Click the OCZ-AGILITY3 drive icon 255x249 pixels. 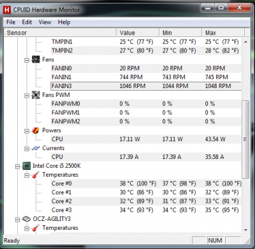pyautogui.click(x=27, y=219)
